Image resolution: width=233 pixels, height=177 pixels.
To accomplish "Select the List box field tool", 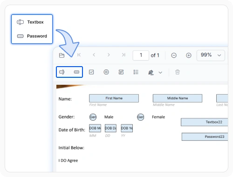I will click(136, 72).
